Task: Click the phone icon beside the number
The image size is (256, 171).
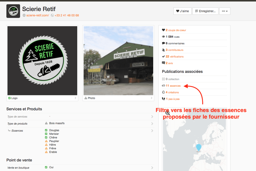Action: 52,15
